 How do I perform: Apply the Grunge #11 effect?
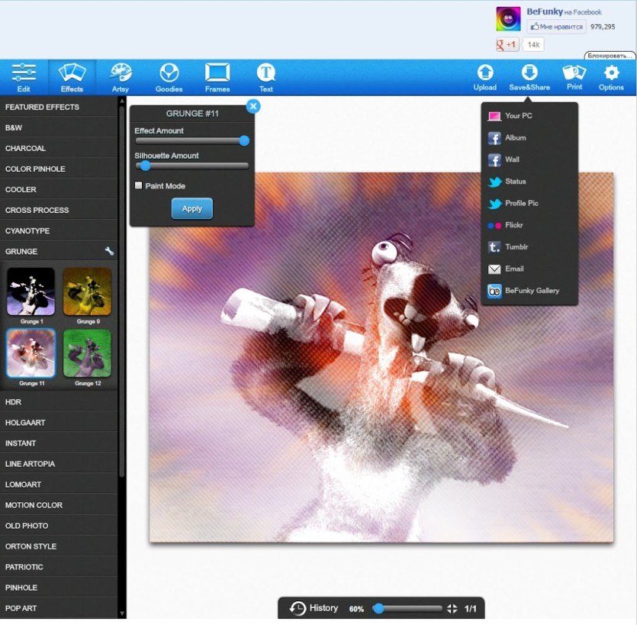pyautogui.click(x=191, y=208)
